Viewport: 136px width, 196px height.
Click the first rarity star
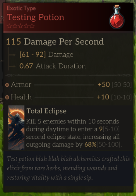pos(9,26)
